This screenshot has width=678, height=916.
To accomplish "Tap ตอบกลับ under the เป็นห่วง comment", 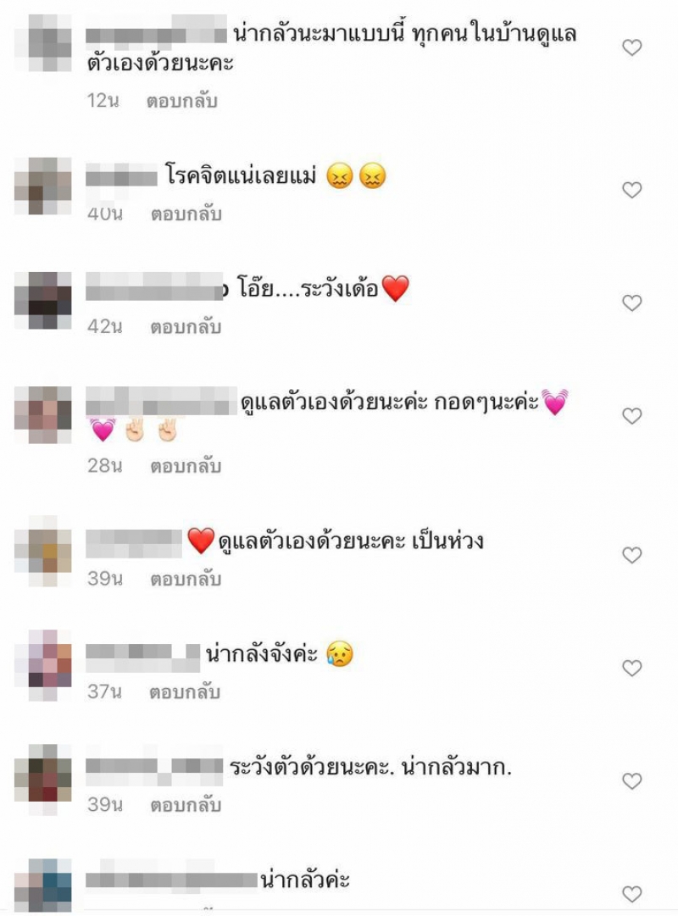I will 186,579.
